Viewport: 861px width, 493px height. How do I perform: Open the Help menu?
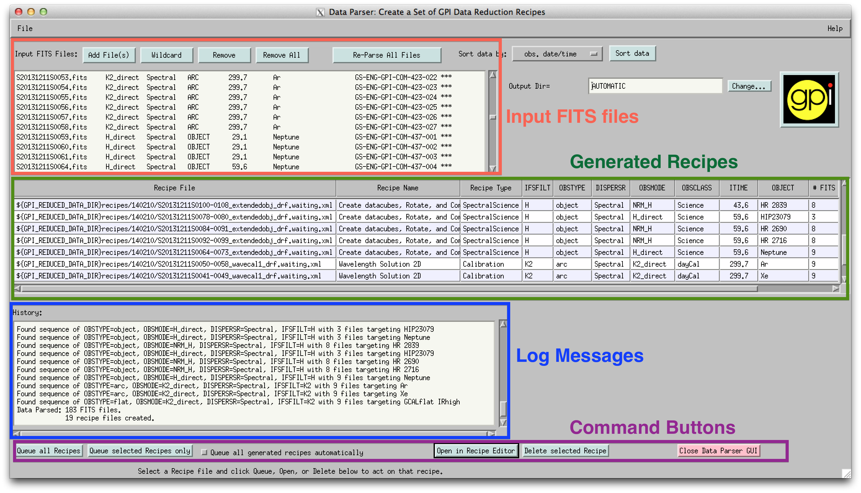(x=835, y=29)
